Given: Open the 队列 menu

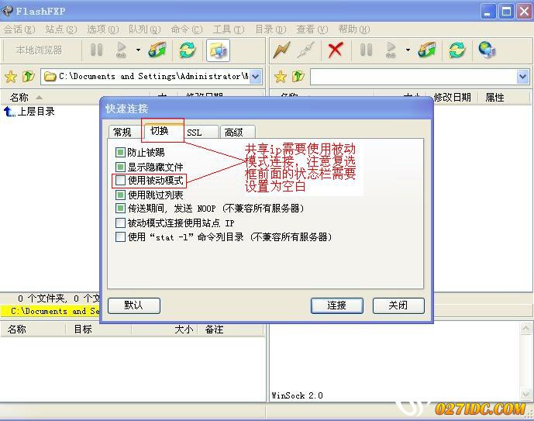Looking at the screenshot, I should pos(144,29).
